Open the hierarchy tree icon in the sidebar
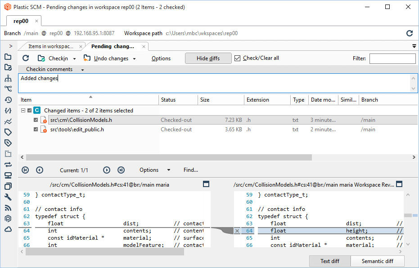The height and width of the screenshot is (268, 419). click(8, 78)
